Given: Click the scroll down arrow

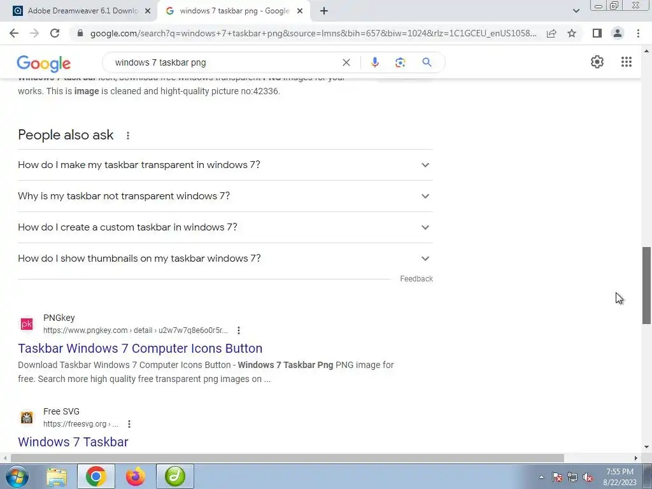Looking at the screenshot, I should (x=647, y=447).
